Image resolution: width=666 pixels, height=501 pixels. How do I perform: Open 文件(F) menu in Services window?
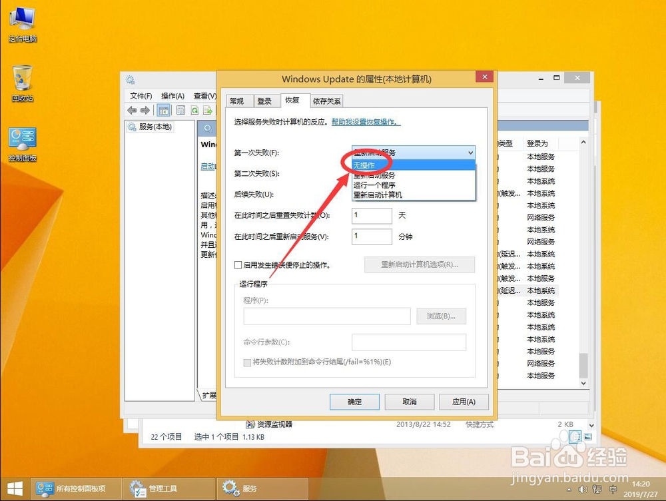141,96
